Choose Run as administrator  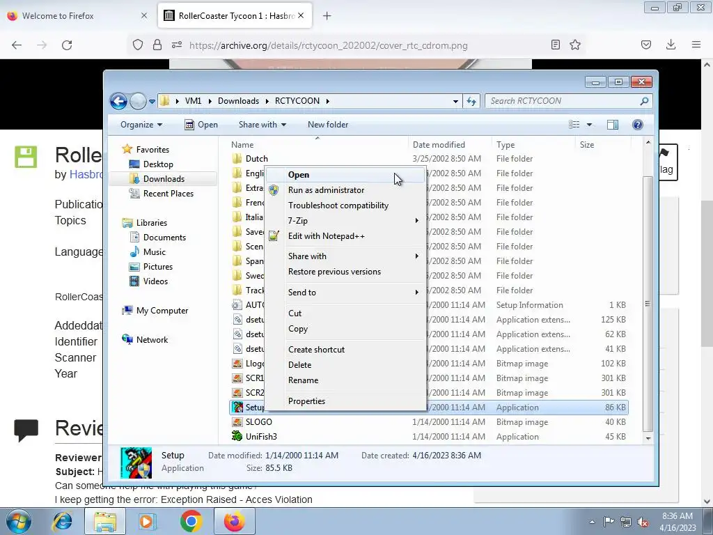pyautogui.click(x=345, y=190)
